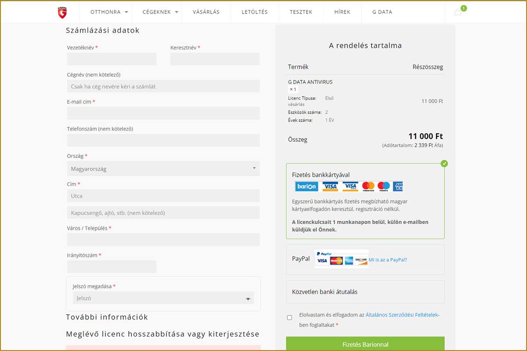Viewport: 527px width, 351px height.
Task: Click the Maestro card logo
Action: (x=384, y=186)
